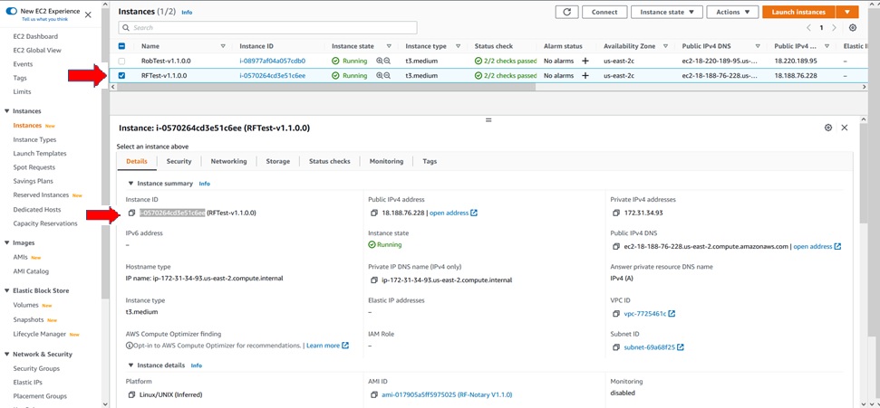Open Launch instances split-button arrow
Screen dimensions: 880x408
coord(846,12)
